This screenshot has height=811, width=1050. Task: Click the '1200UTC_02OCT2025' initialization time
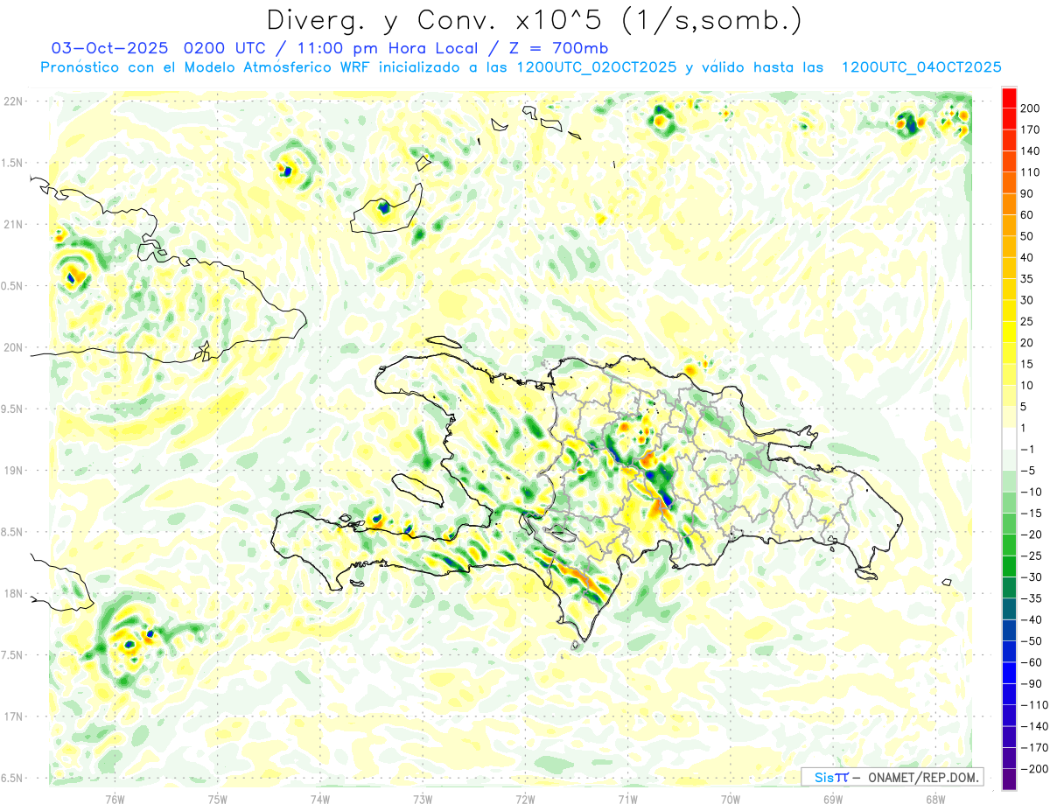point(596,67)
